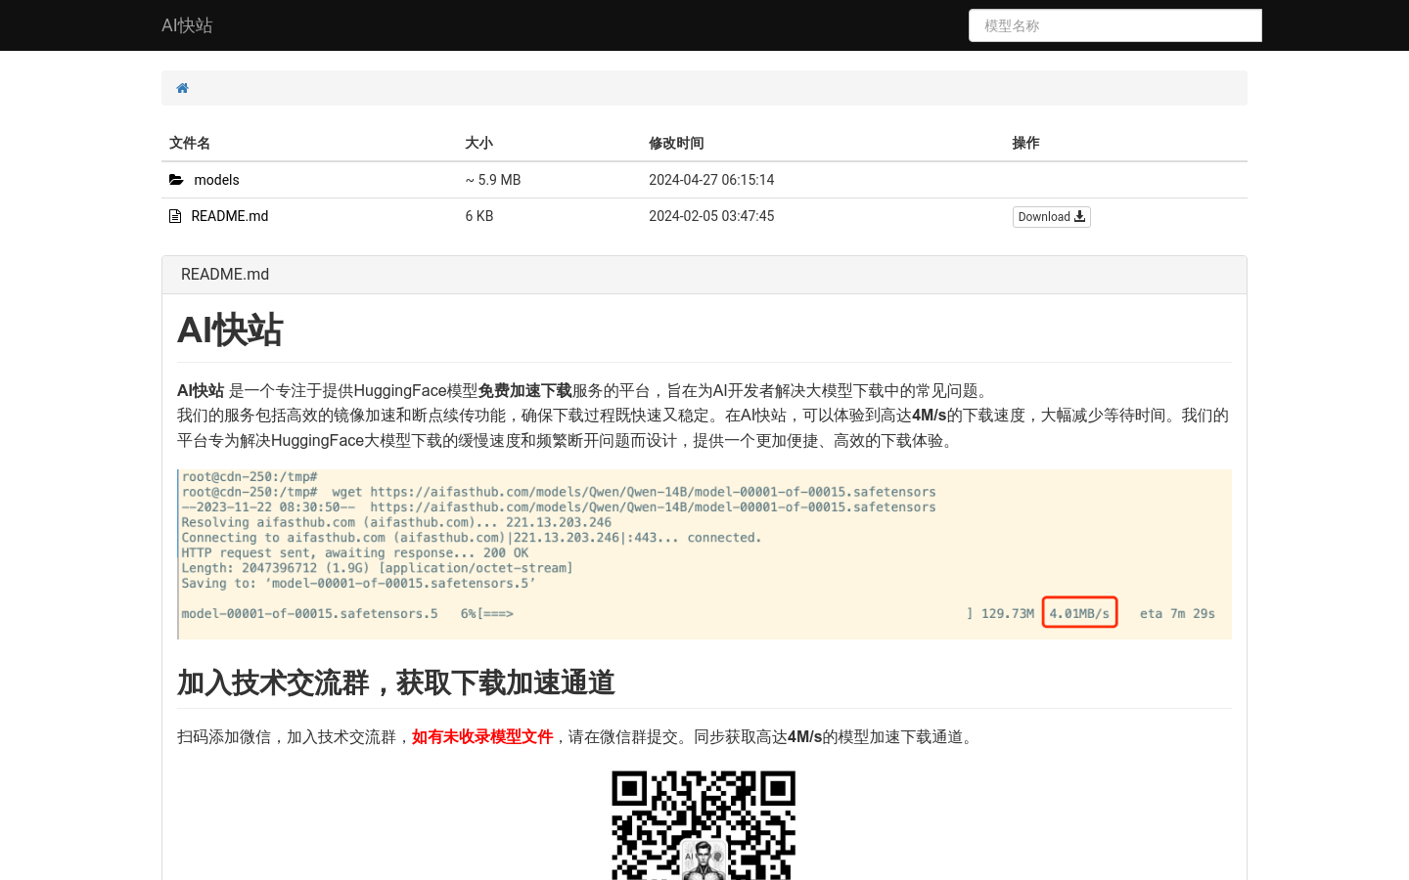Open the AI快站 site title link
Screen dimensions: 1409x880
tap(187, 25)
